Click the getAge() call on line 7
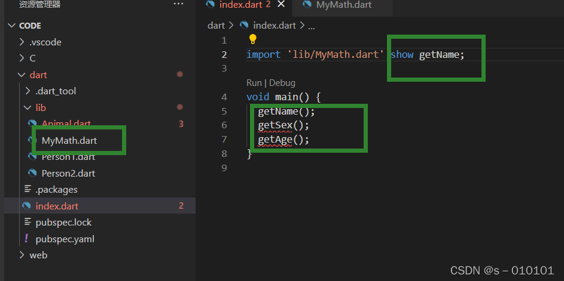Viewport: 564px width, 281px height. coord(283,140)
